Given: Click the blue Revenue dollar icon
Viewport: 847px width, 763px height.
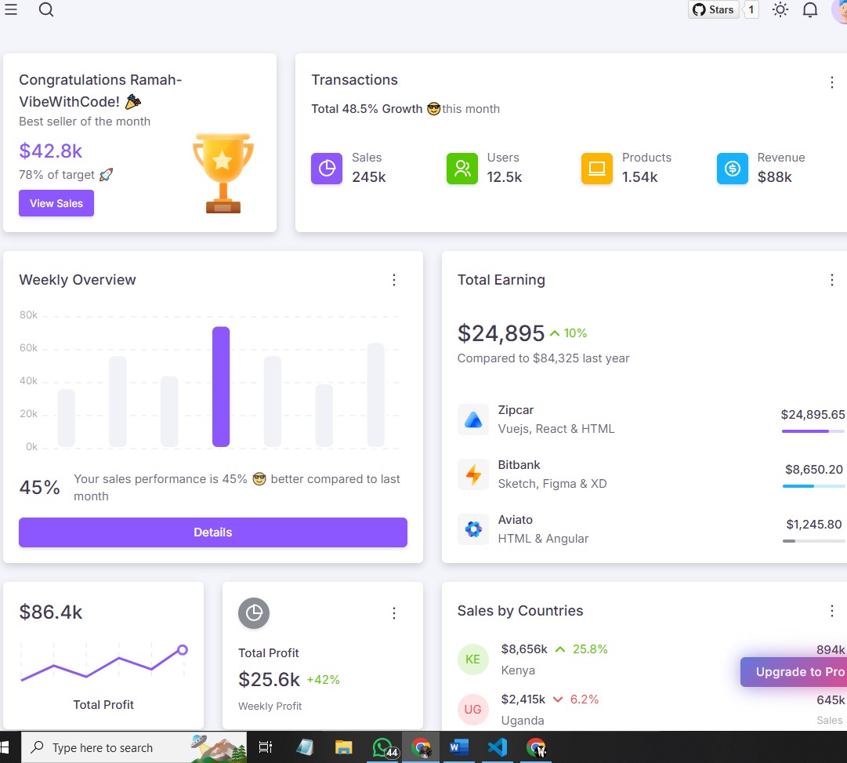Looking at the screenshot, I should (733, 168).
